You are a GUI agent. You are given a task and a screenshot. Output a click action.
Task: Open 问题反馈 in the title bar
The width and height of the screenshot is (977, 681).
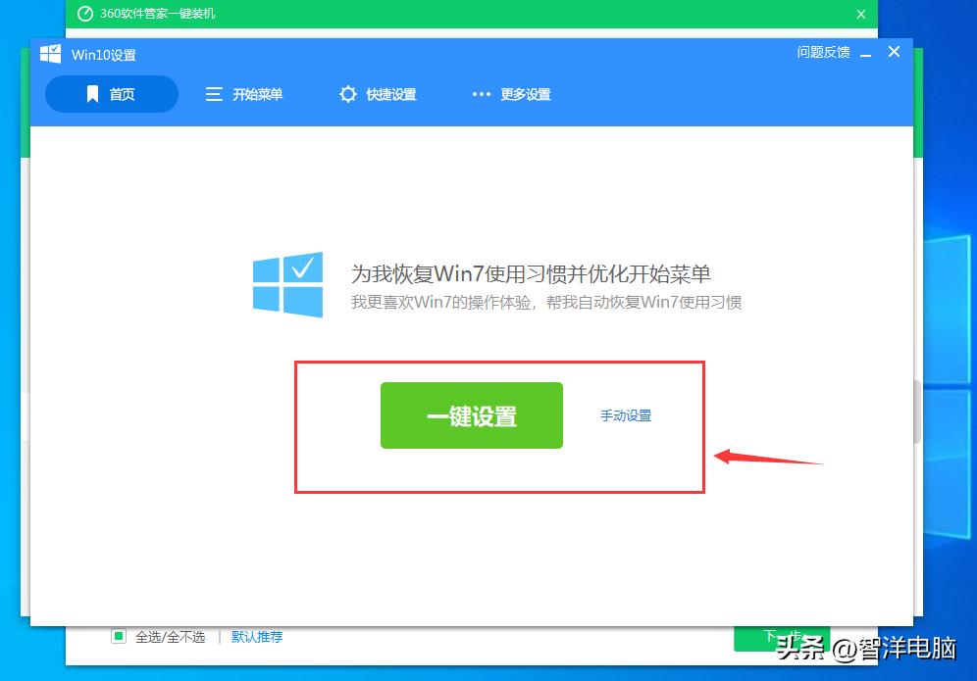(x=823, y=52)
